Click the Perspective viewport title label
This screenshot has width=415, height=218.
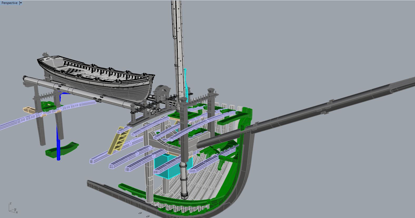click(x=9, y=3)
